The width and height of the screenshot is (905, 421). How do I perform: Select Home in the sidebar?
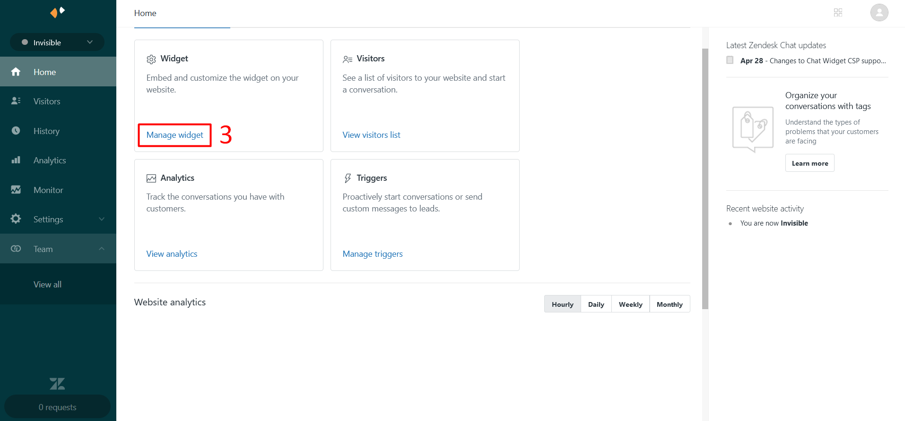click(x=44, y=72)
